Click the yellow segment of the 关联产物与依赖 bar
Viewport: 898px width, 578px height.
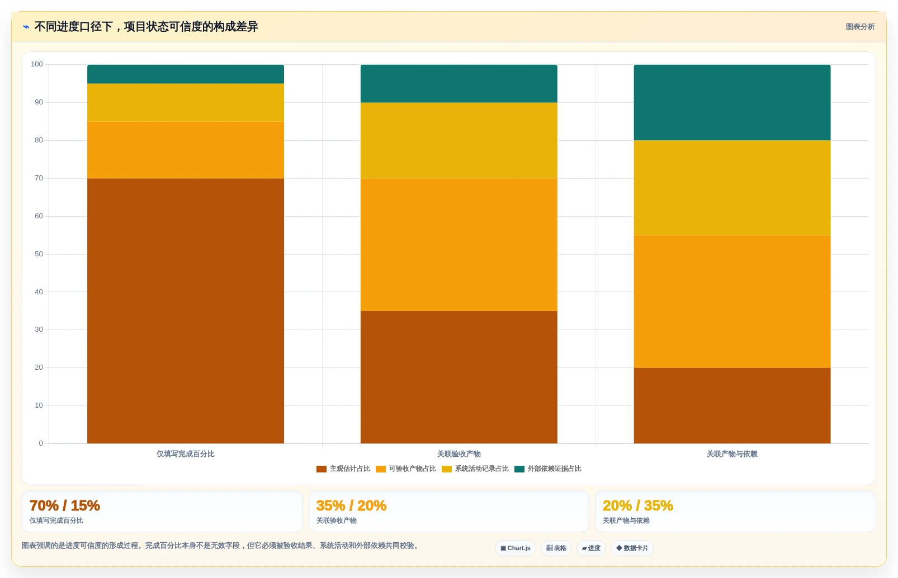[732, 188]
